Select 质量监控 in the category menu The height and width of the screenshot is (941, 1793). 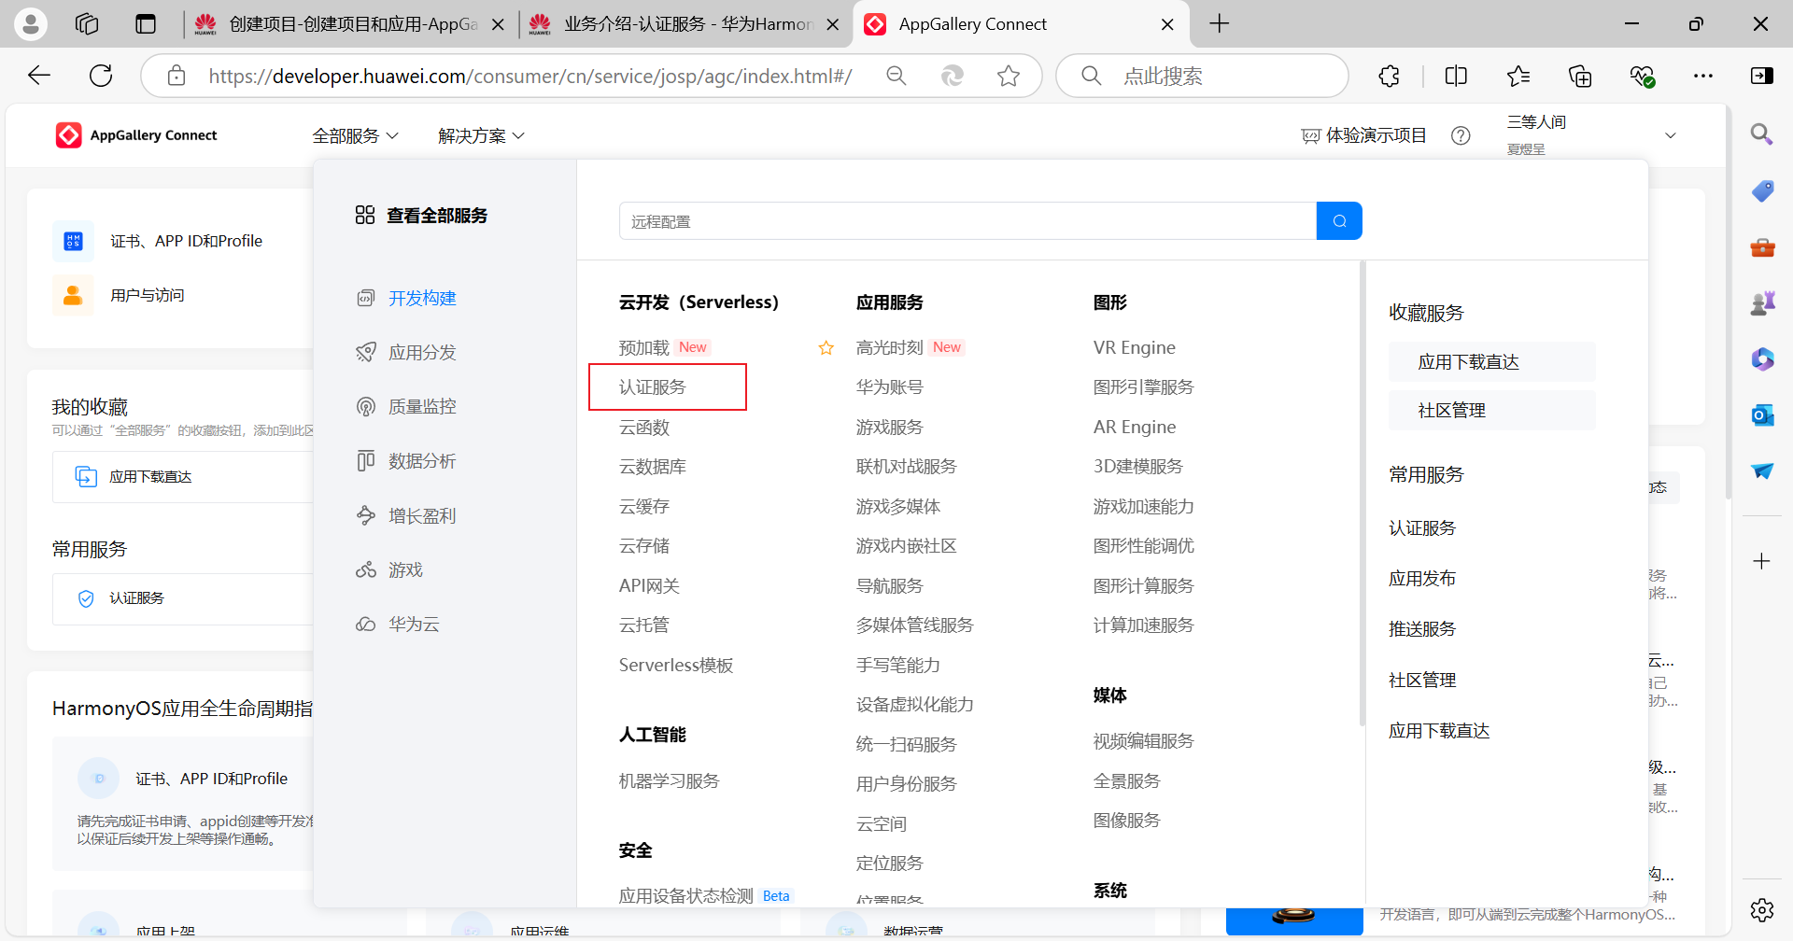coord(422,407)
